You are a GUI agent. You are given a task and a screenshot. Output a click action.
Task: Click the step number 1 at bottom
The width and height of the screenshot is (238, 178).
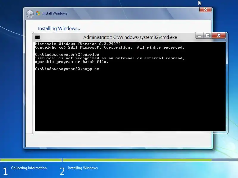click(5, 171)
